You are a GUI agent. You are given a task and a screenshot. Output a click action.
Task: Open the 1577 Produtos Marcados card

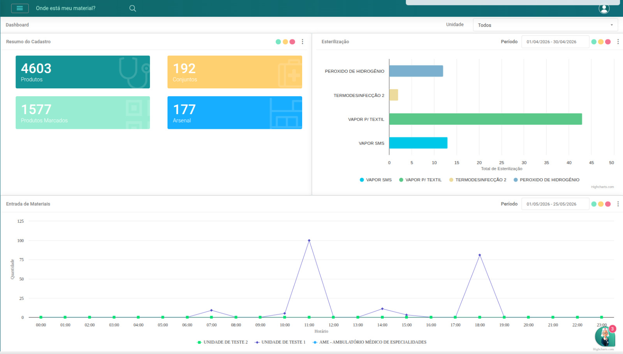(83, 113)
